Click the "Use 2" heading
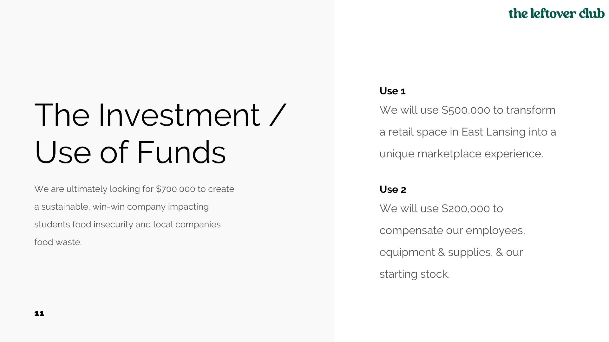609x342 pixels. click(x=393, y=189)
